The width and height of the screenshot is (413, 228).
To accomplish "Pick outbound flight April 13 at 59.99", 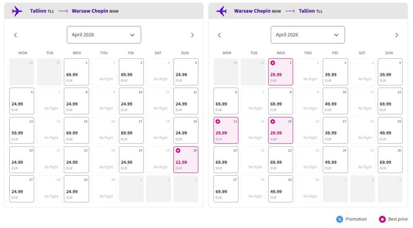I will [22, 130].
